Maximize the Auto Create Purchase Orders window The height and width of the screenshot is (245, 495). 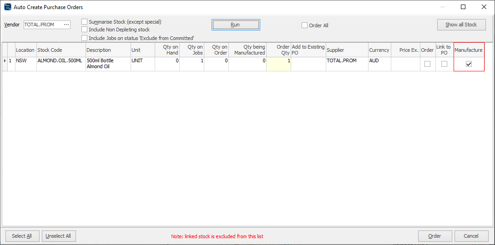(x=463, y=7)
